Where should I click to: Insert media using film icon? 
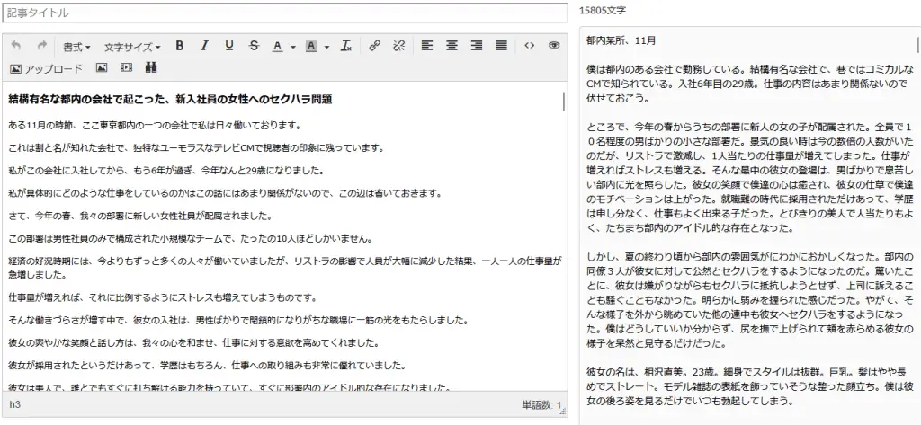(x=126, y=68)
